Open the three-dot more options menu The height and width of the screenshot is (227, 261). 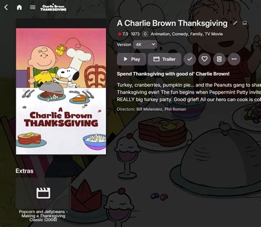[234, 59]
